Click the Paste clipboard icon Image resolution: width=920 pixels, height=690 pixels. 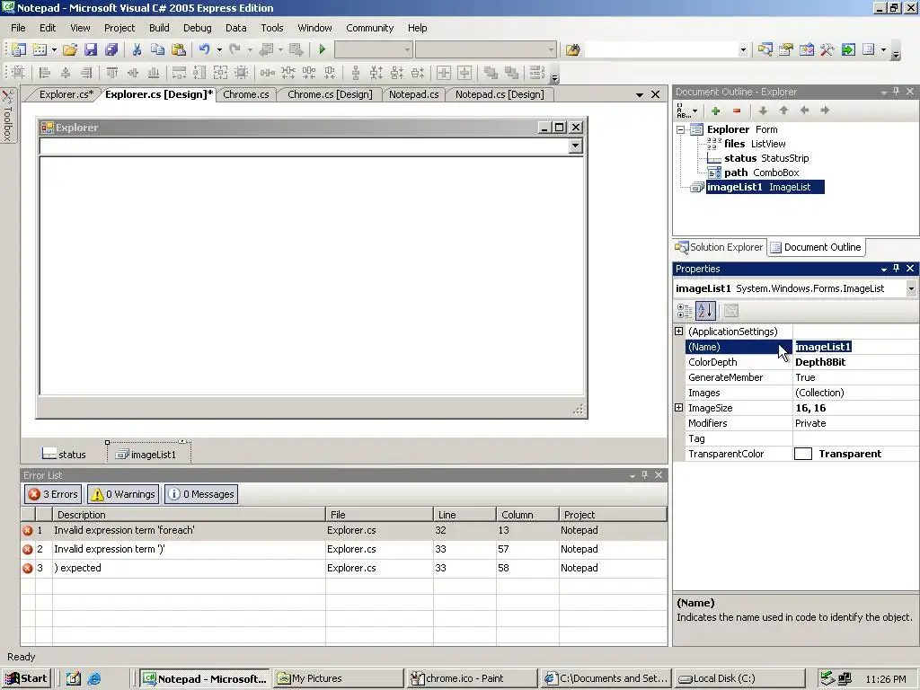click(179, 50)
